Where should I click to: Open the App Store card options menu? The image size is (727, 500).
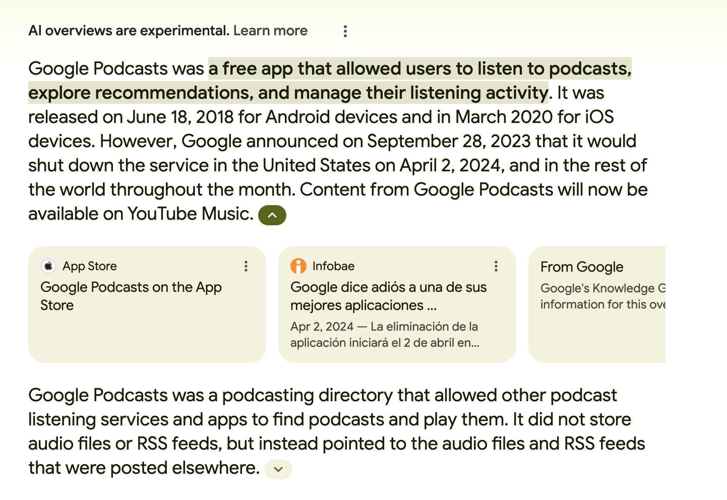pyautogui.click(x=246, y=266)
